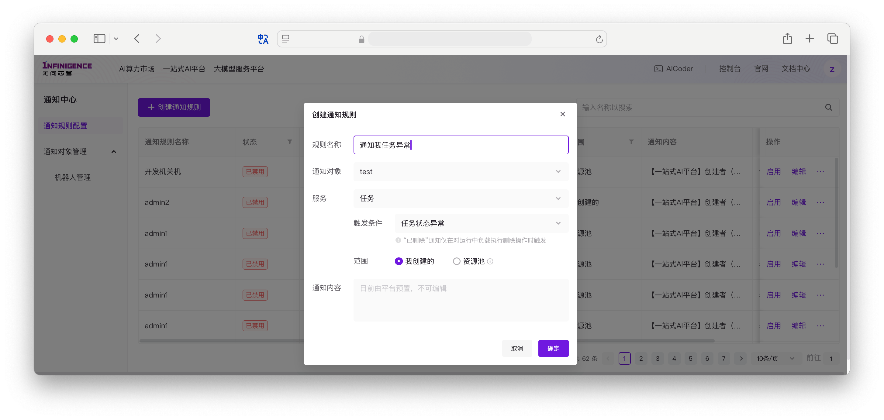Select 机器人管理 in sidebar
The image size is (884, 420).
coord(73,177)
